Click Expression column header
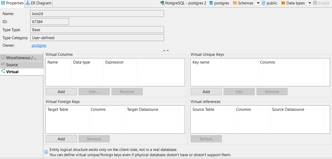The width and height of the screenshot is (332, 159). tap(120, 62)
